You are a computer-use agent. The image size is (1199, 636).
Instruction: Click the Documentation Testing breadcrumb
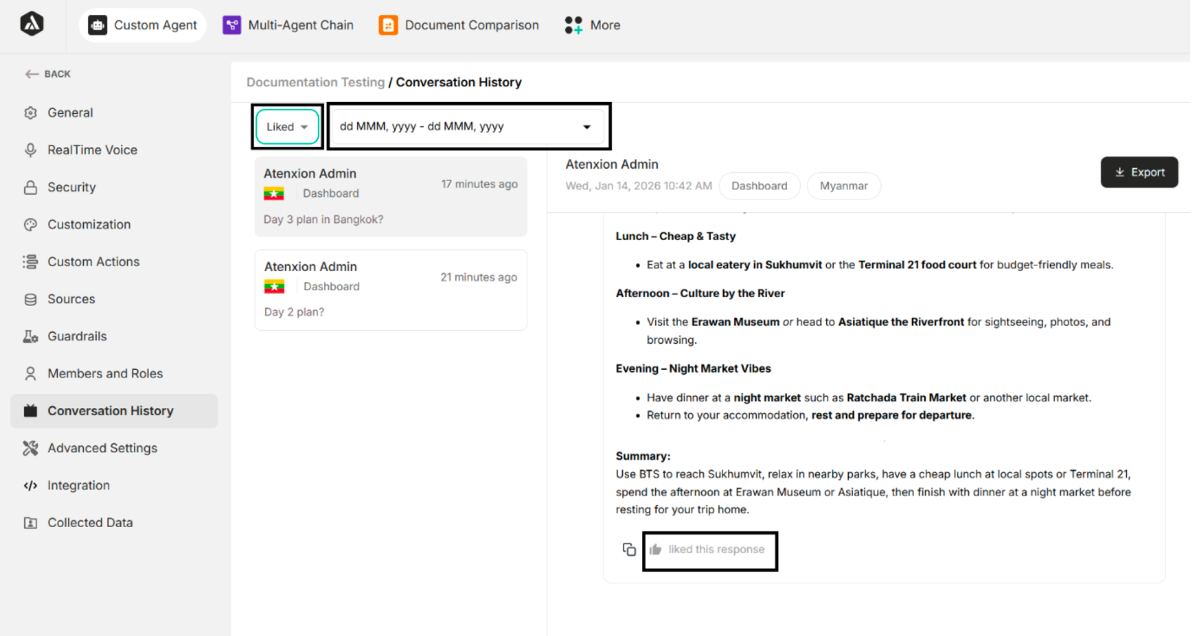coord(315,82)
